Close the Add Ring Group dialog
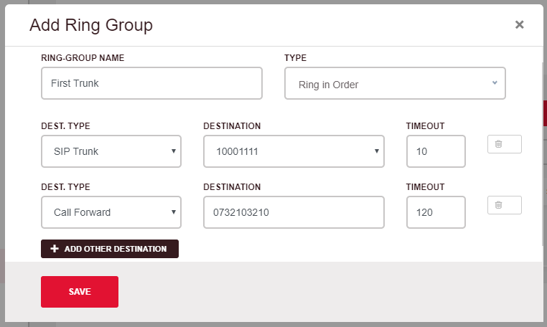 (x=519, y=25)
